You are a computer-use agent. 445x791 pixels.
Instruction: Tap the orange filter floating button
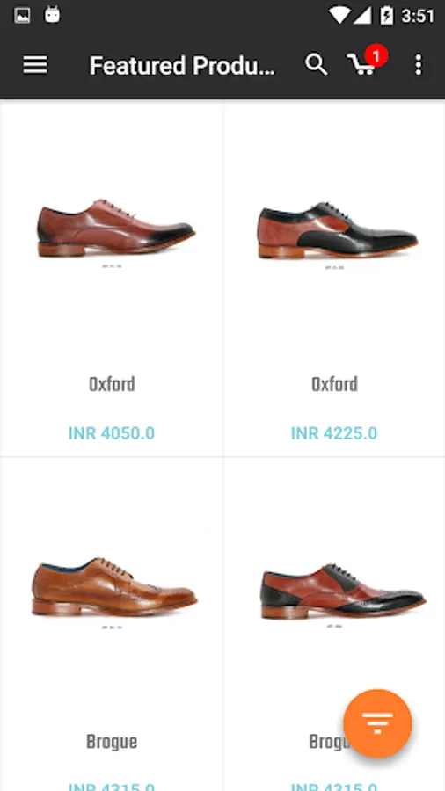click(377, 723)
